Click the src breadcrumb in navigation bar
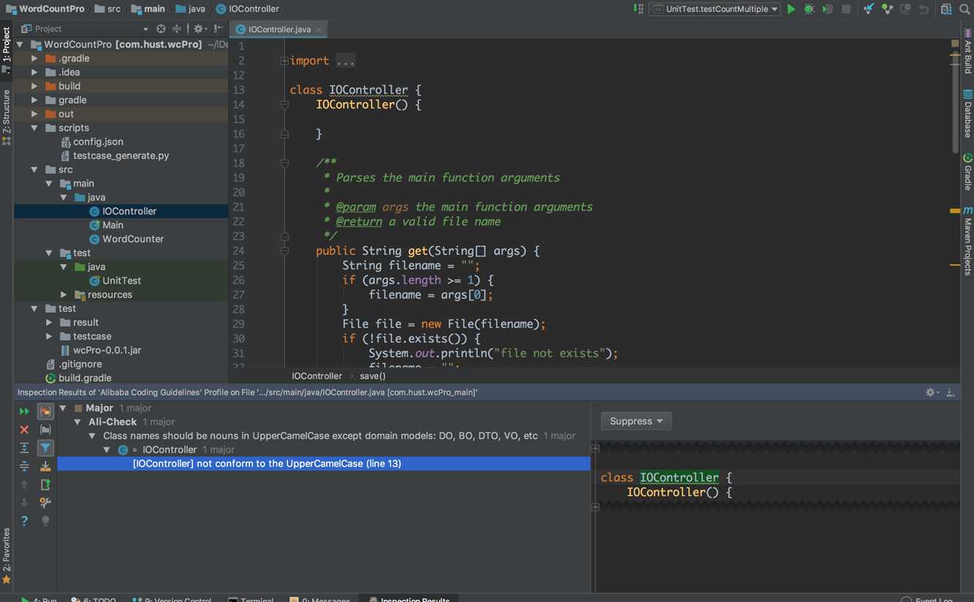974x602 pixels. (x=106, y=9)
